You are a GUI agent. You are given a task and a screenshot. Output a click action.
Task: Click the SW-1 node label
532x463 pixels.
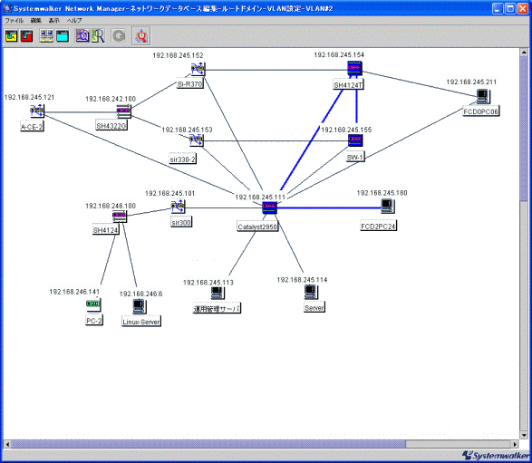click(x=355, y=158)
